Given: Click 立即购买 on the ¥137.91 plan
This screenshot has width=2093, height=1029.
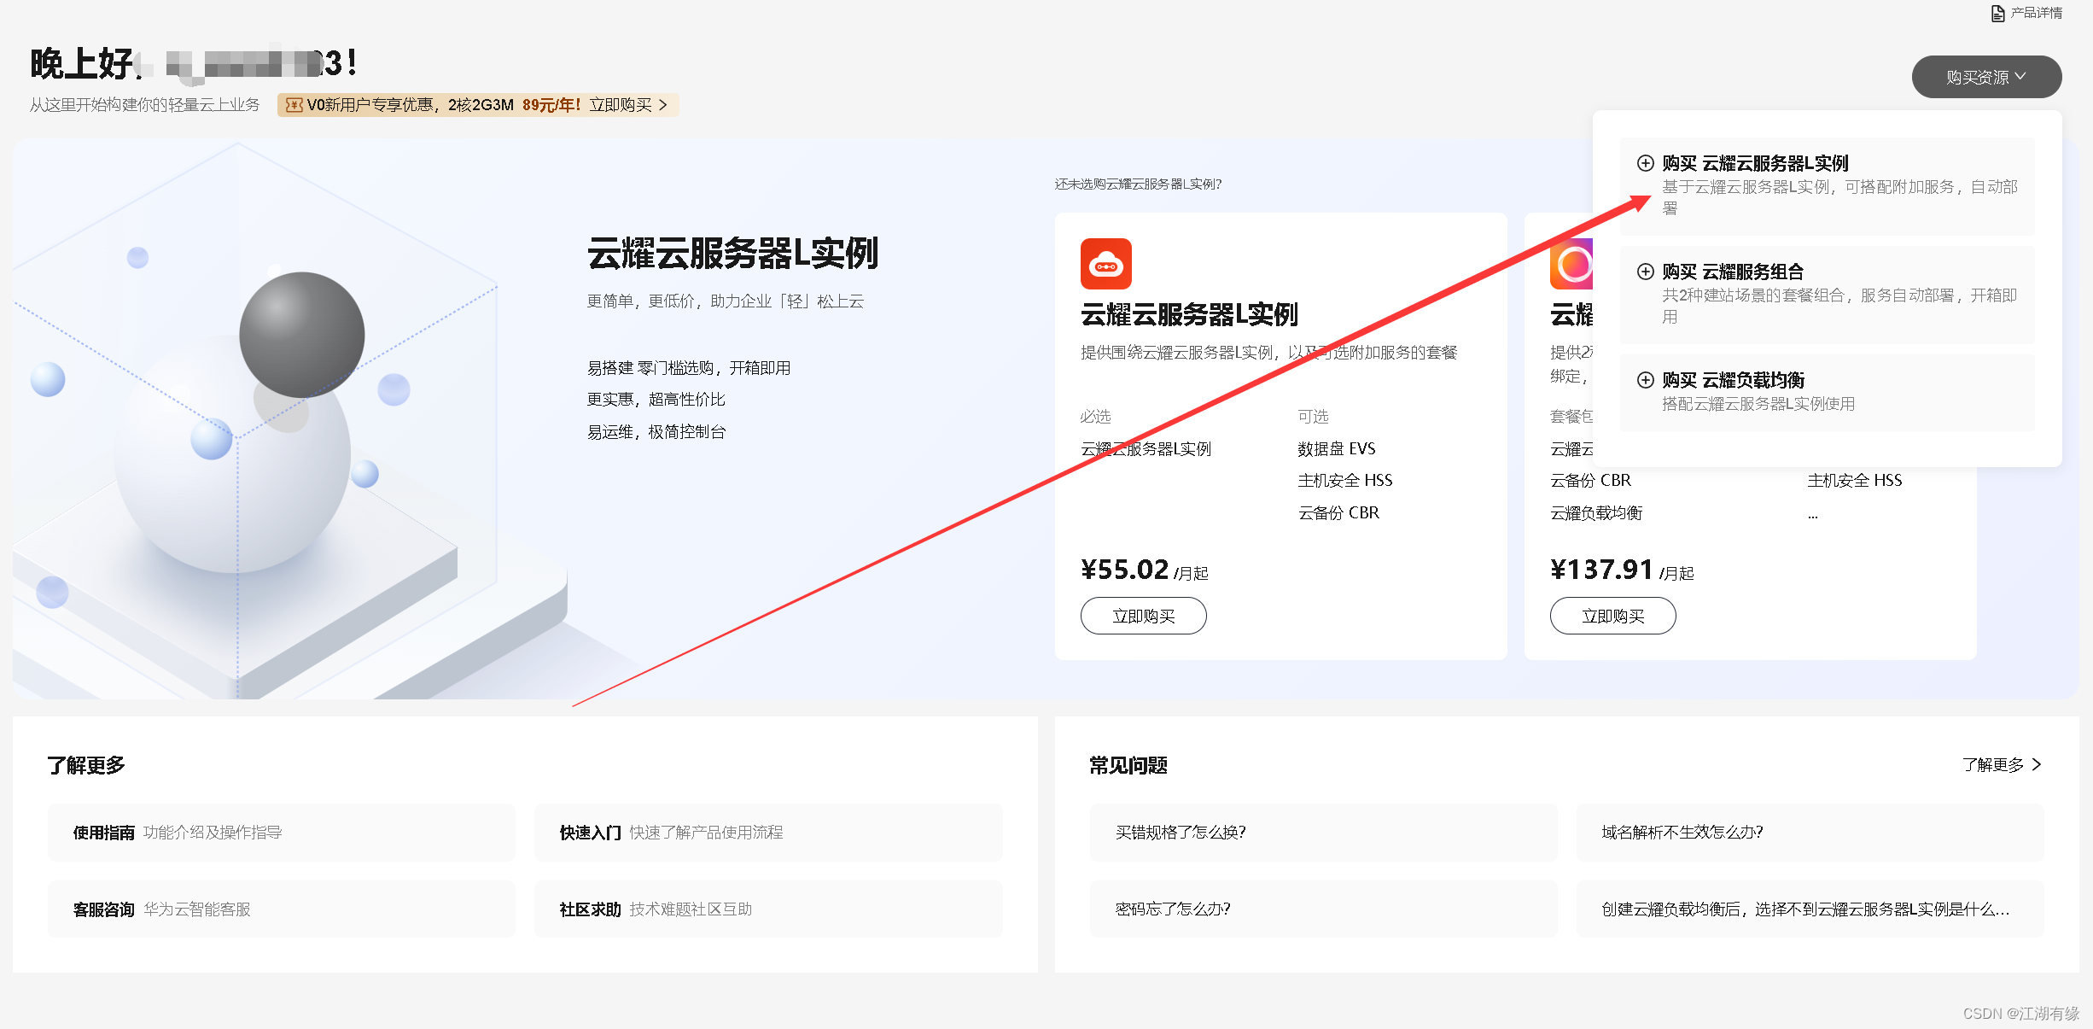Looking at the screenshot, I should (1612, 615).
